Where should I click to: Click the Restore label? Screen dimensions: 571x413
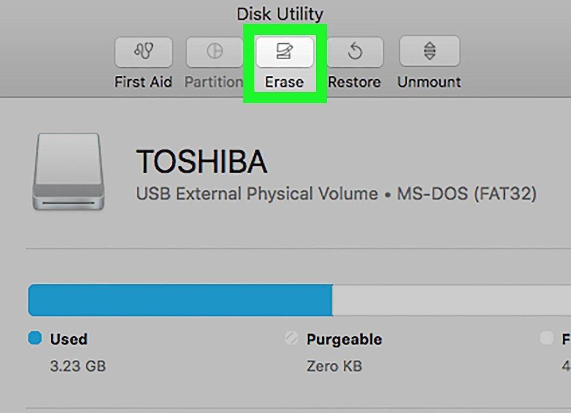(354, 82)
